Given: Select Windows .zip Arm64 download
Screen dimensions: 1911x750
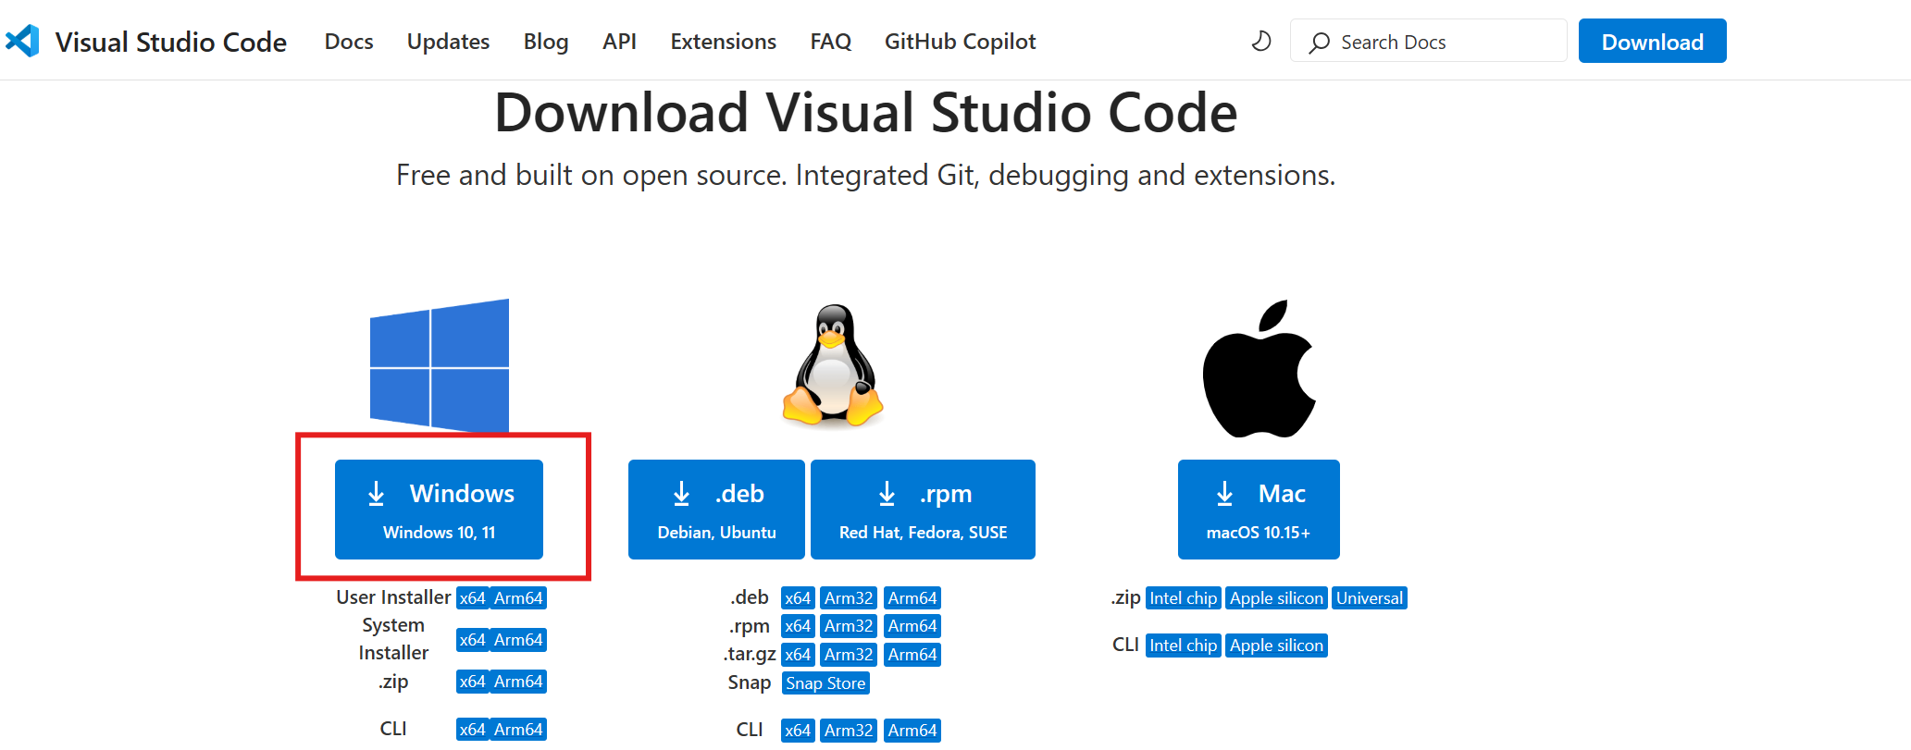Looking at the screenshot, I should [518, 682].
